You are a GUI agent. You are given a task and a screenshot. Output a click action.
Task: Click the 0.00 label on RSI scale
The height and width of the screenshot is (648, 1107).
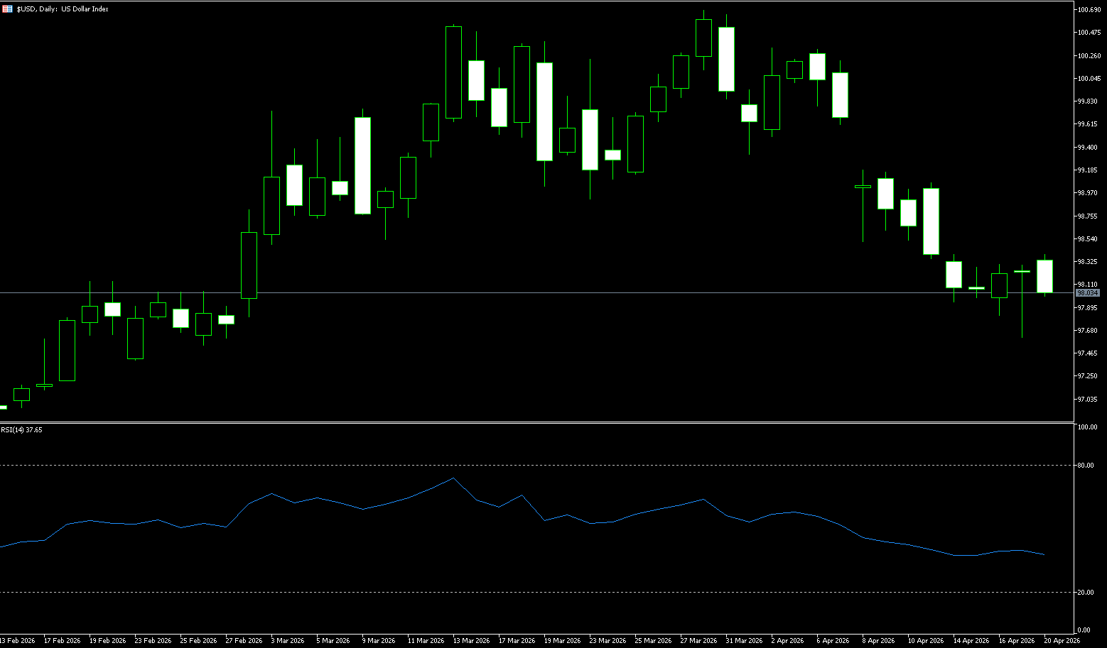tap(1084, 630)
